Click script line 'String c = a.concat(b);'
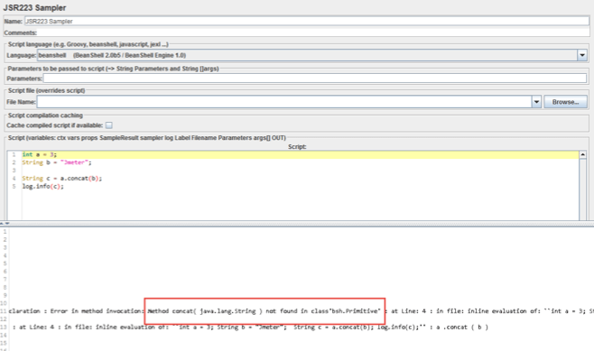This screenshot has width=594, height=351. 61,179
